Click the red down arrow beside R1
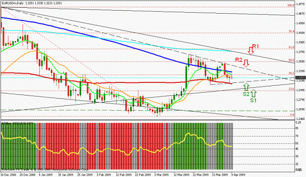306x177 pixels. click(x=251, y=51)
